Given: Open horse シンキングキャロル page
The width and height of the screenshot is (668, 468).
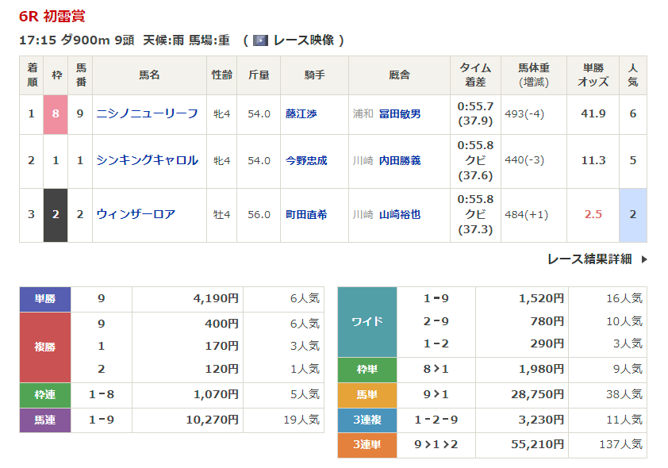Looking at the screenshot, I should (x=148, y=160).
